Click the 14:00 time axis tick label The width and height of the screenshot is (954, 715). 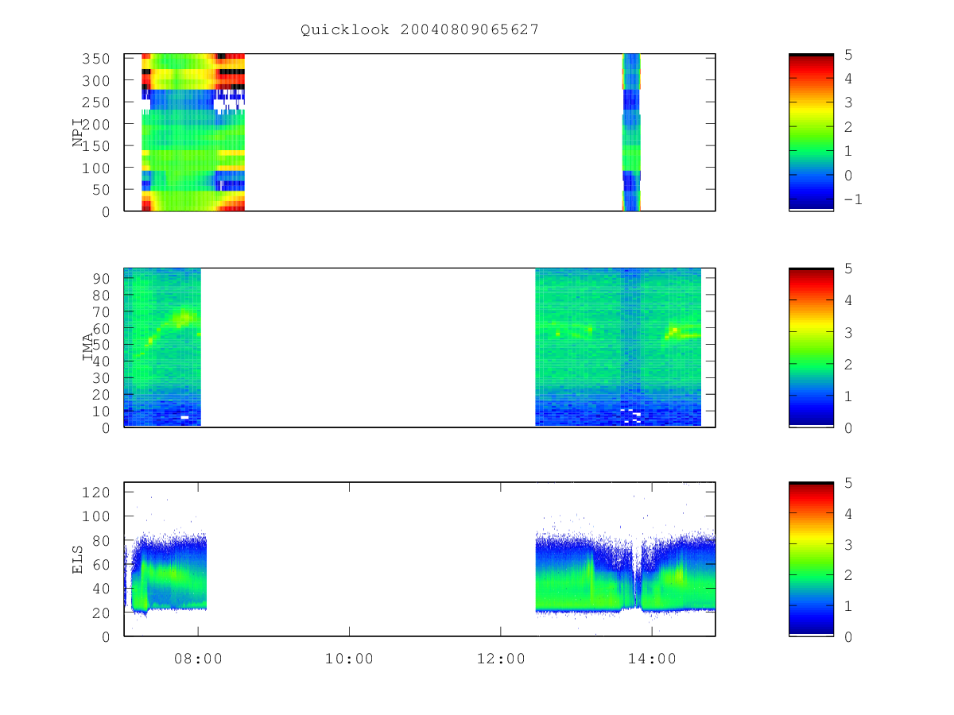tap(652, 659)
